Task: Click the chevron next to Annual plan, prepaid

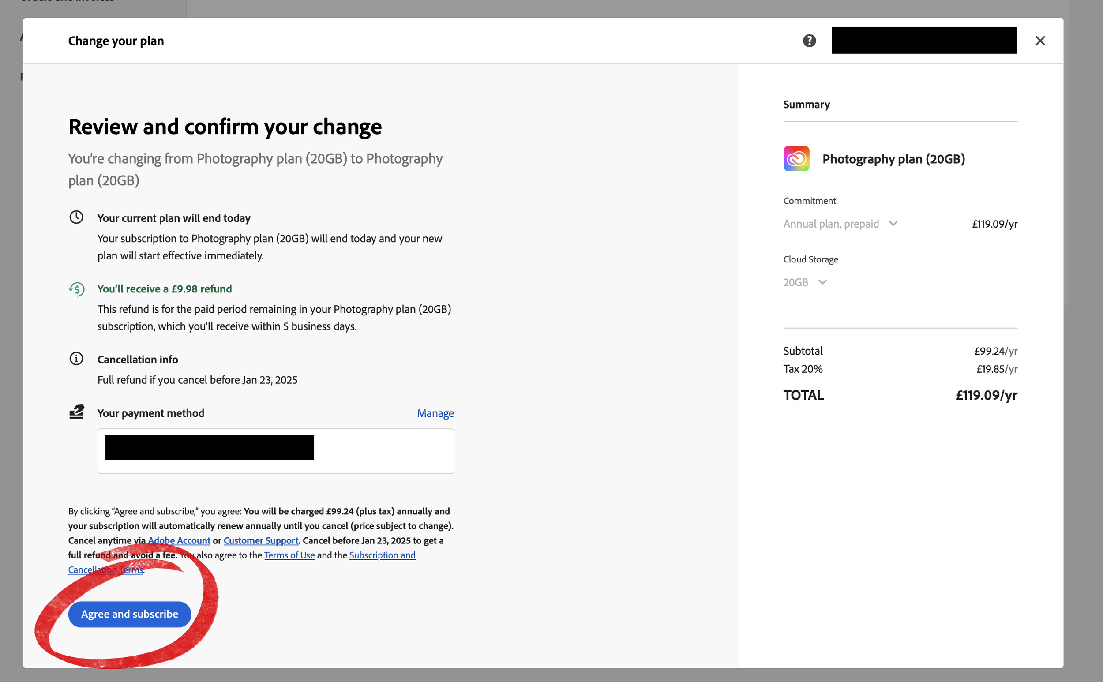Action: tap(893, 224)
